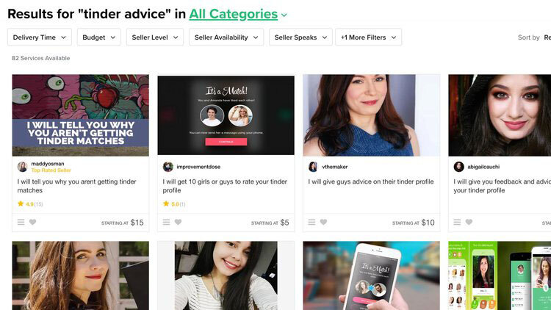Screen dimensions: 551x310
Task: Open list menu icon on maddyosman card
Action: click(x=21, y=222)
